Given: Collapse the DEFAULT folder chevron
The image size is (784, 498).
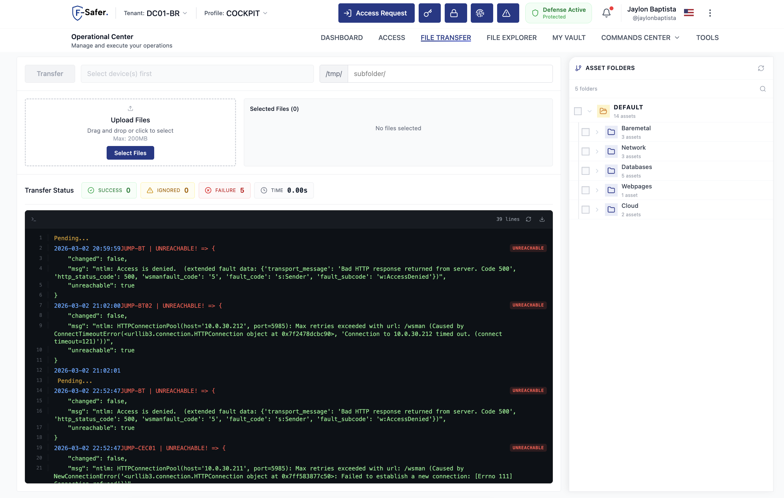Looking at the screenshot, I should pyautogui.click(x=589, y=111).
